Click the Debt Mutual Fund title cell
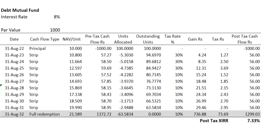The width and height of the screenshot is (261, 124). click(x=20, y=10)
